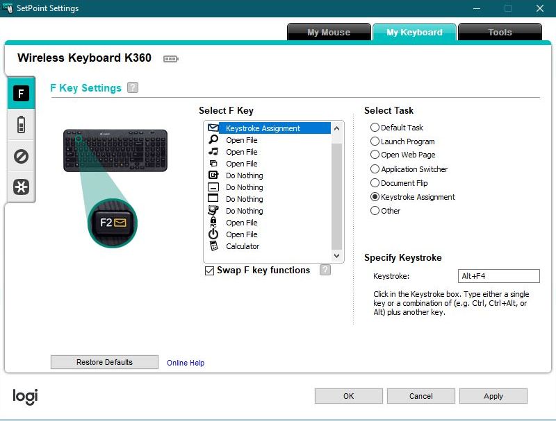Image resolution: width=556 pixels, height=421 pixels.
Task: Open help next to F Key Settings
Action: tap(133, 87)
